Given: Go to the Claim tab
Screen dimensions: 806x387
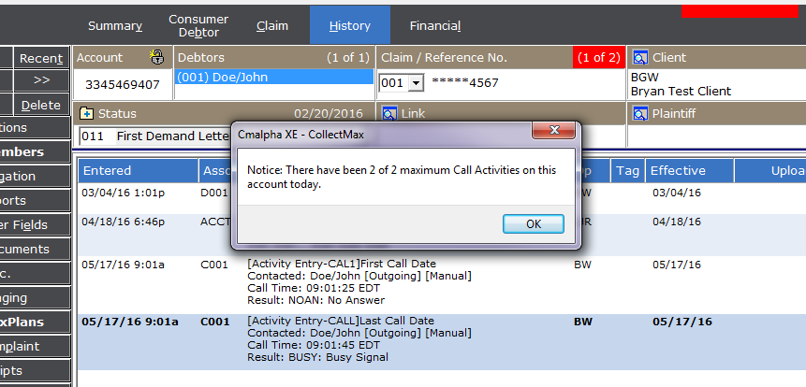Looking at the screenshot, I should 272,26.
